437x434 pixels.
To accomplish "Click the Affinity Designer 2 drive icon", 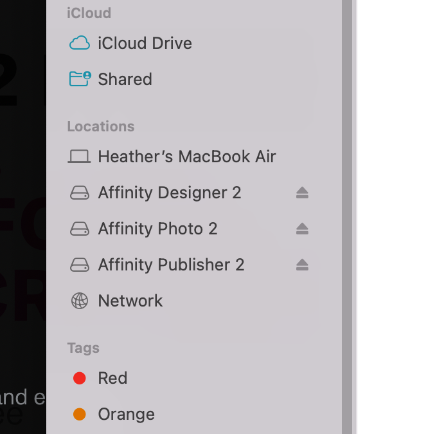I will (80, 193).
